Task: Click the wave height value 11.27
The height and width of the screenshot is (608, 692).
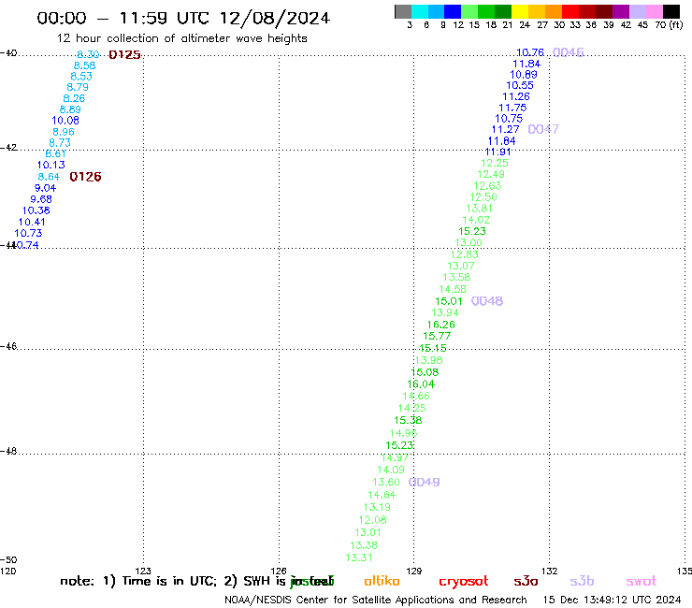Action: 505,129
